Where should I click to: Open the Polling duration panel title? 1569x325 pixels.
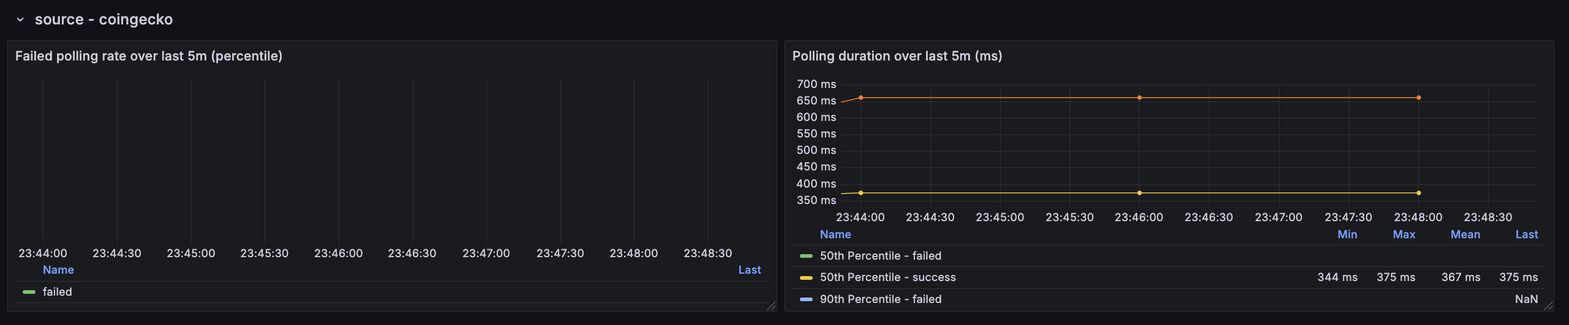click(897, 56)
